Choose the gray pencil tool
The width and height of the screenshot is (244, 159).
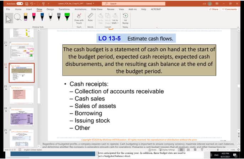pyautogui.click(x=59, y=17)
